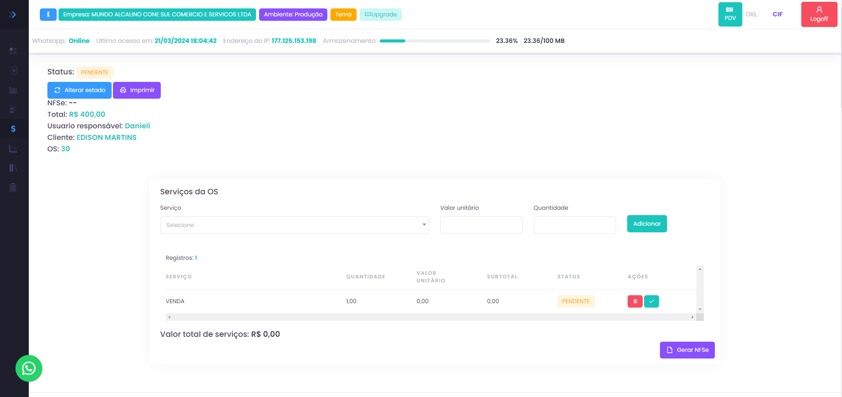Image resolution: width=842 pixels, height=397 pixels.
Task: Open the PDV point of sale
Action: (x=730, y=15)
